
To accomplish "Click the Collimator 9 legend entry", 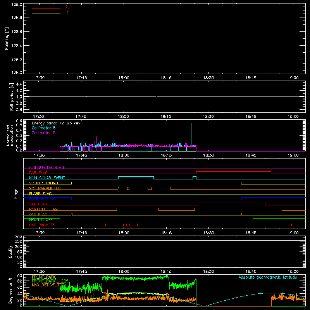I will 43,133.
